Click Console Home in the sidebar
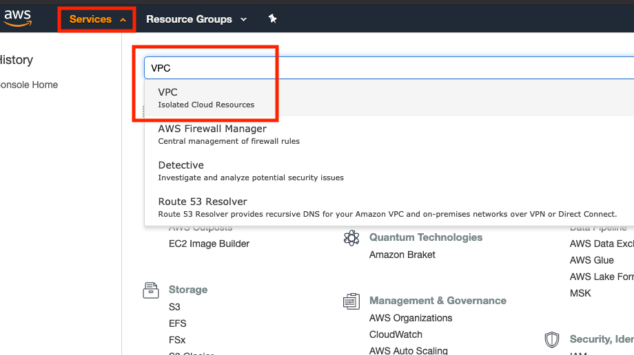The width and height of the screenshot is (634, 355). pos(28,85)
